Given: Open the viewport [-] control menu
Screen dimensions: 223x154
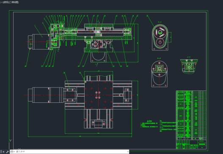Looking at the screenshot, I should (x=1, y=2).
